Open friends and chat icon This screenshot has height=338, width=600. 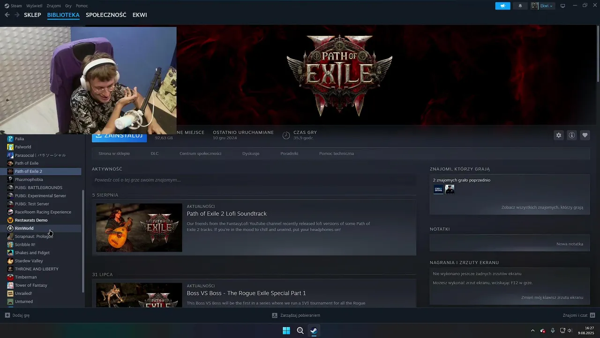point(592,315)
